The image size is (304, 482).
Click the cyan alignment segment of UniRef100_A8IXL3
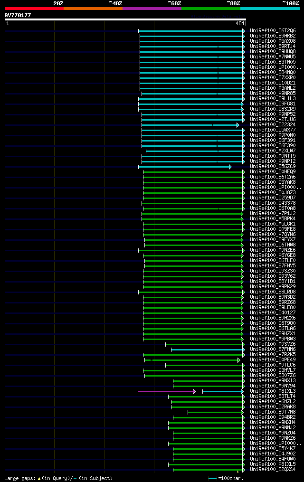(x=223, y=392)
